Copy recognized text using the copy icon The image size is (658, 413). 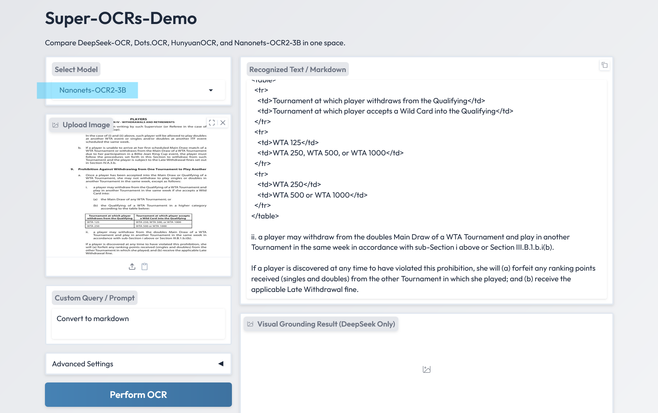point(604,65)
